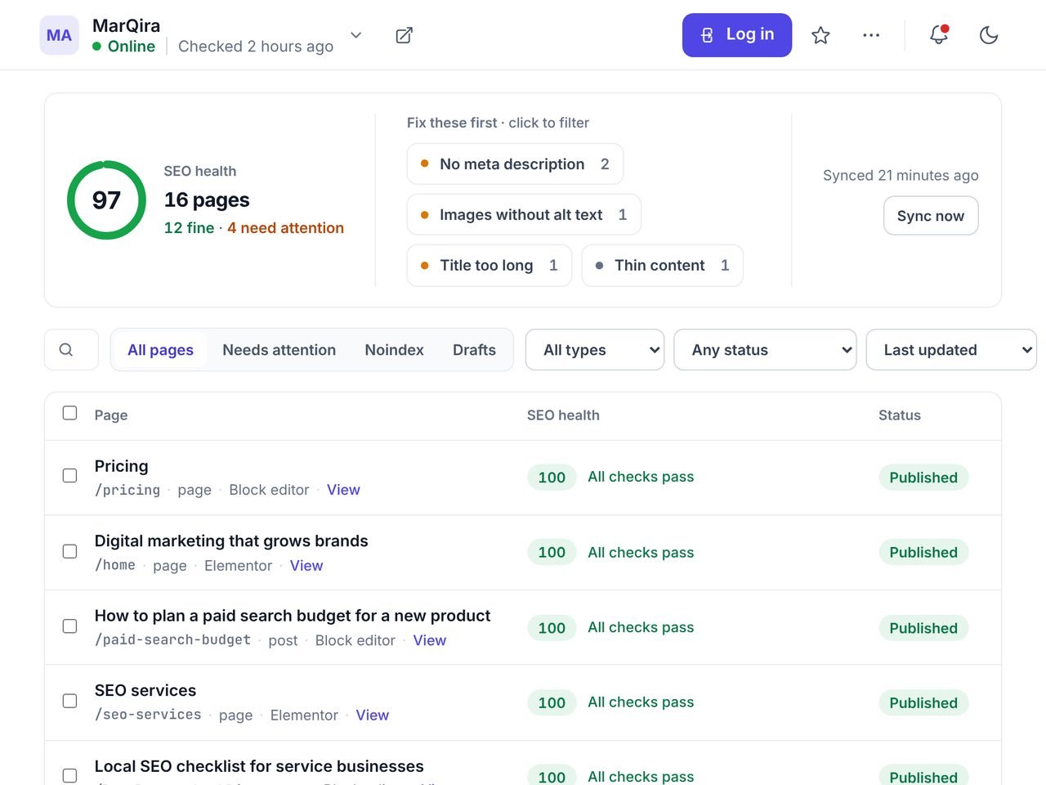The height and width of the screenshot is (785, 1046).
Task: Click the Pricing page title
Action: (121, 466)
